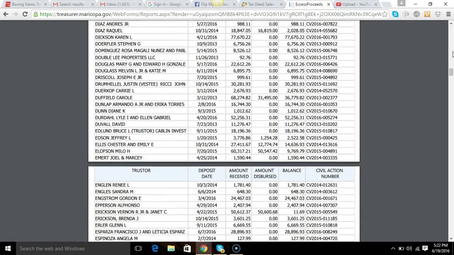
Task: Launch Microsoft Edge from the taskbar
Action: 155,249
